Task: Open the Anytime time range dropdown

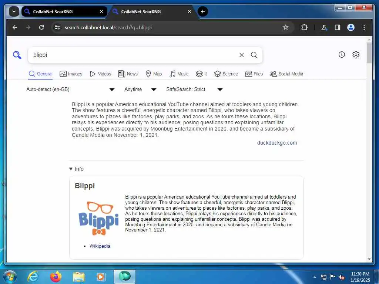Action: pos(140,89)
